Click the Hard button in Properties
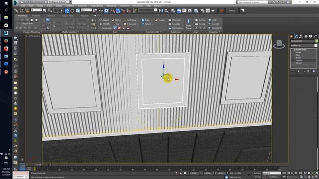This screenshot has height=179, width=319. pos(213,20)
